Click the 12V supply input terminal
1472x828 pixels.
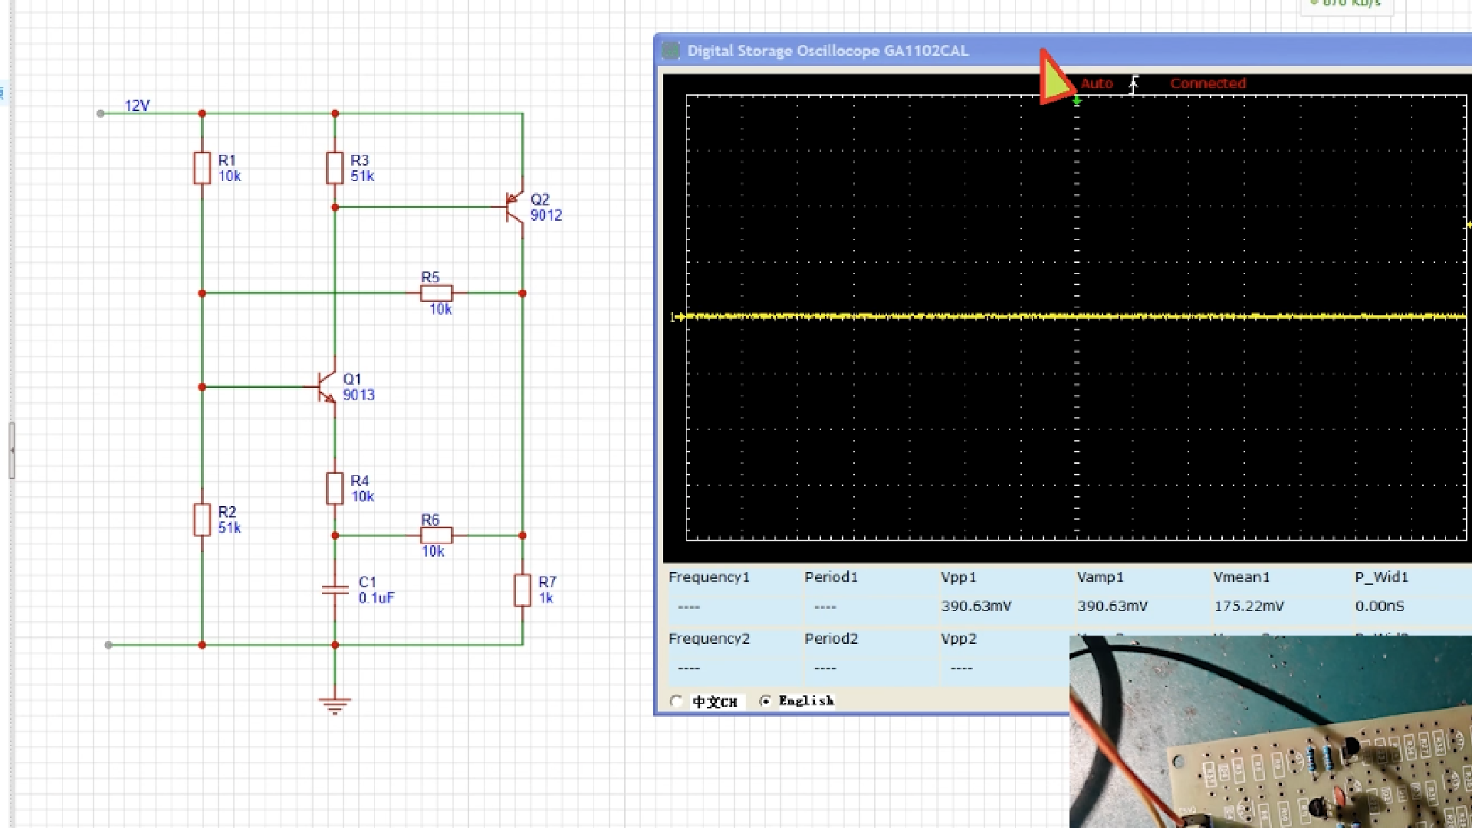pos(100,113)
